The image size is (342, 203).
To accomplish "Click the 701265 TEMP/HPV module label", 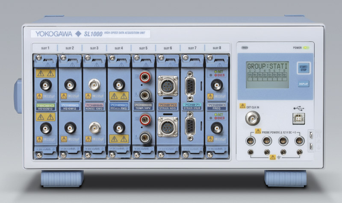I will [143, 106].
